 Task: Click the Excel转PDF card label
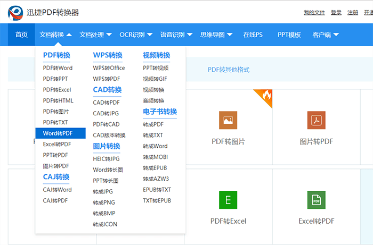coord(316,221)
